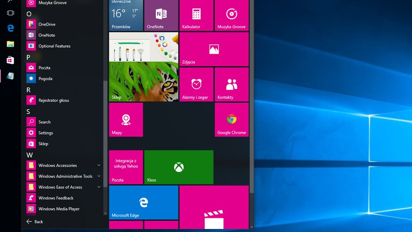The image size is (412, 232).
Task: Open the Zdjęcia photos tile
Action: pyautogui.click(x=214, y=49)
